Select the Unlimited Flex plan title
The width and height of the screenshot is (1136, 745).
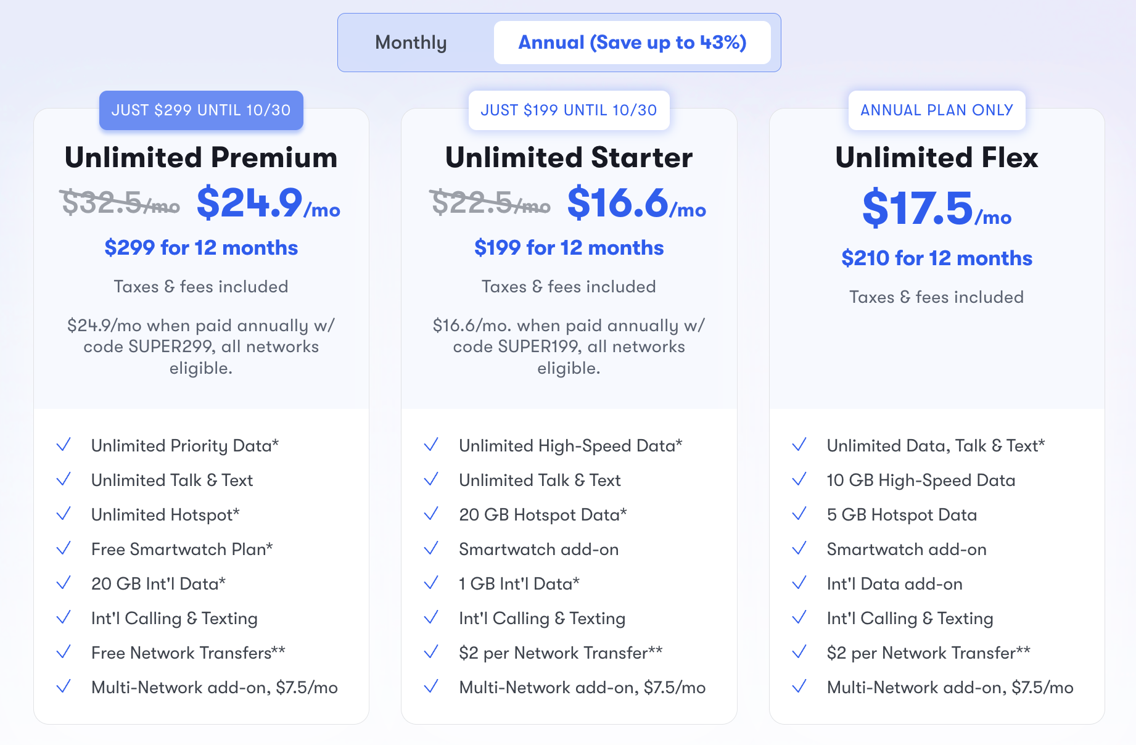coord(937,157)
